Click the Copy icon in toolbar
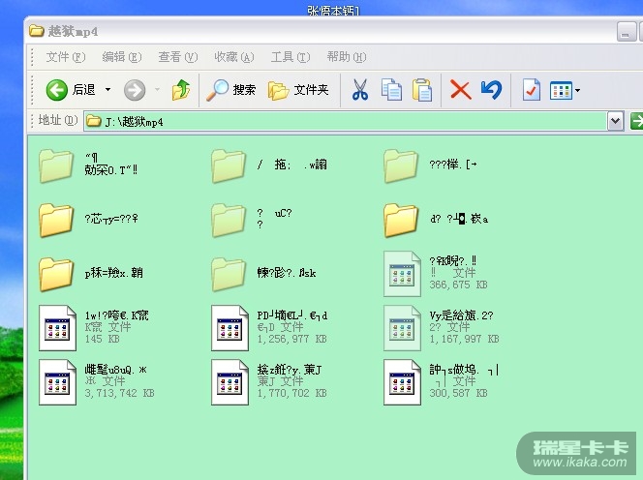643x480 pixels. 391,90
